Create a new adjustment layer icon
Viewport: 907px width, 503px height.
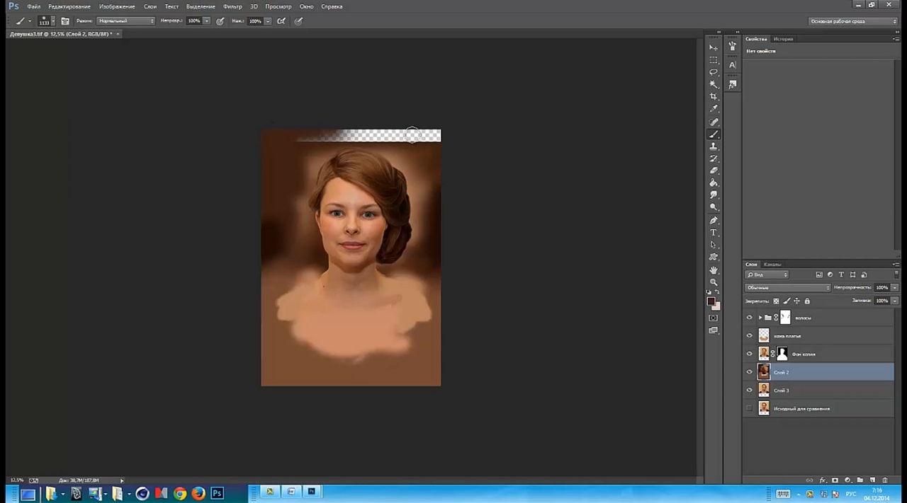coord(847,480)
